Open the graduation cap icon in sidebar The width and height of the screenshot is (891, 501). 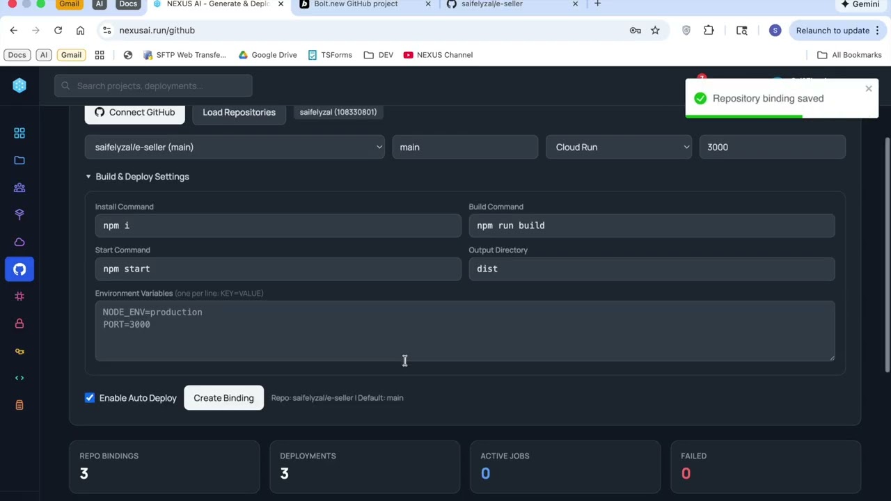click(x=19, y=214)
